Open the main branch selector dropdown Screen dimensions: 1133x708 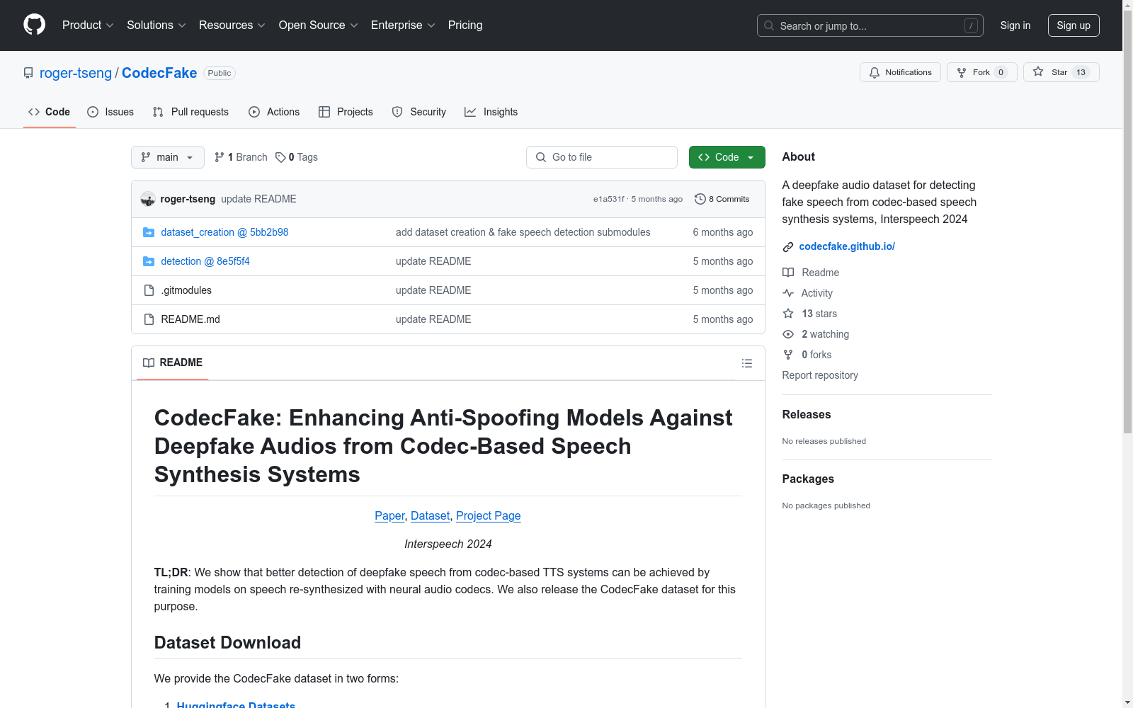tap(168, 157)
